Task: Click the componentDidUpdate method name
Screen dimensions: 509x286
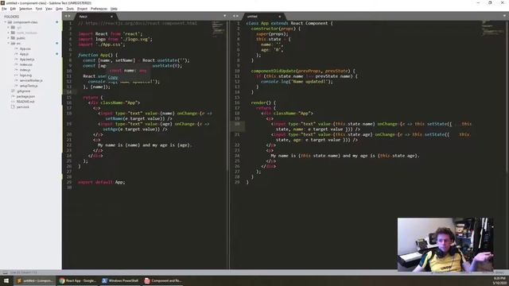Action: point(274,71)
